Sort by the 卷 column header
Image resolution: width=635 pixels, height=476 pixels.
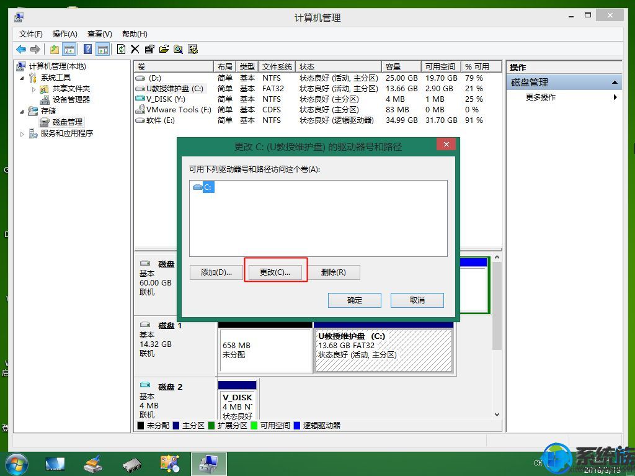point(174,66)
